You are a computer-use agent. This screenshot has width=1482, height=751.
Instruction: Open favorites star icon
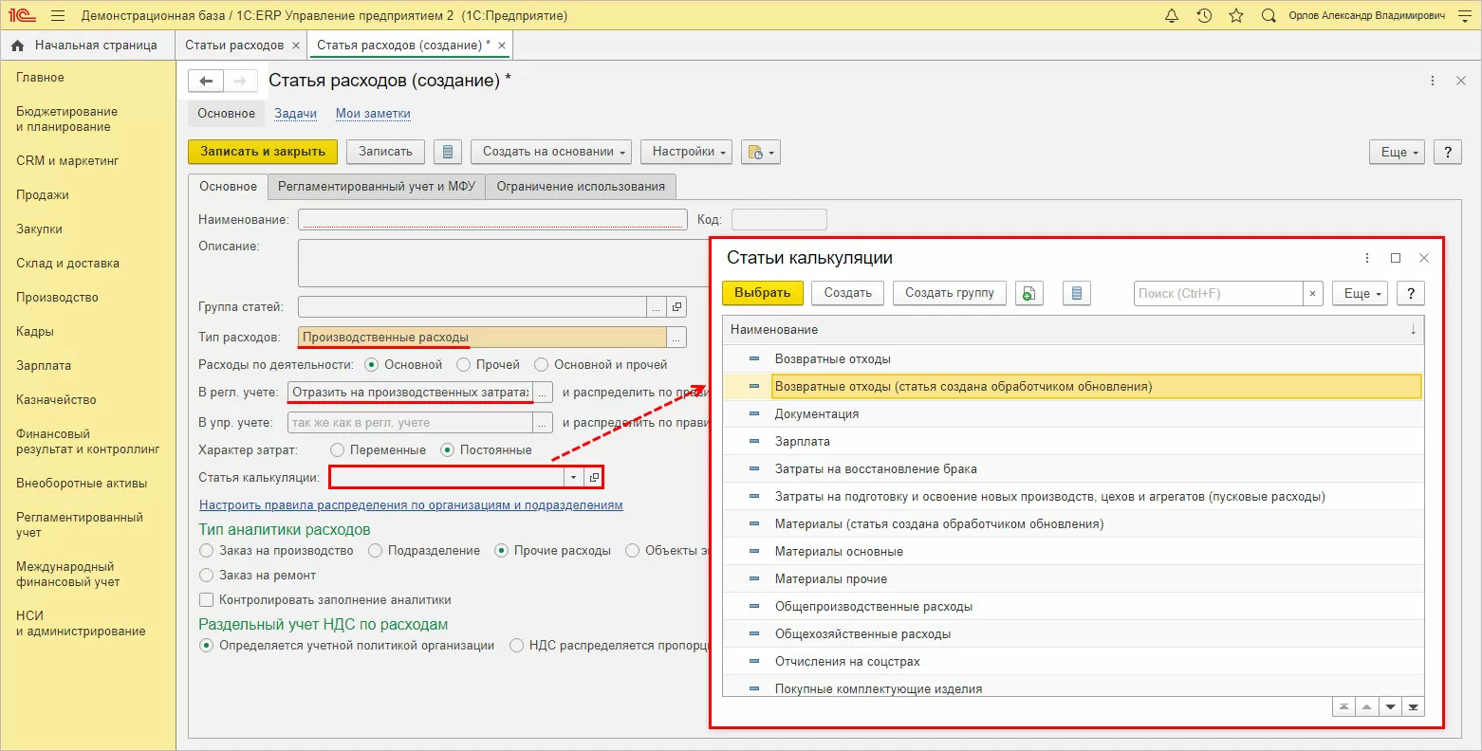coord(1235,16)
